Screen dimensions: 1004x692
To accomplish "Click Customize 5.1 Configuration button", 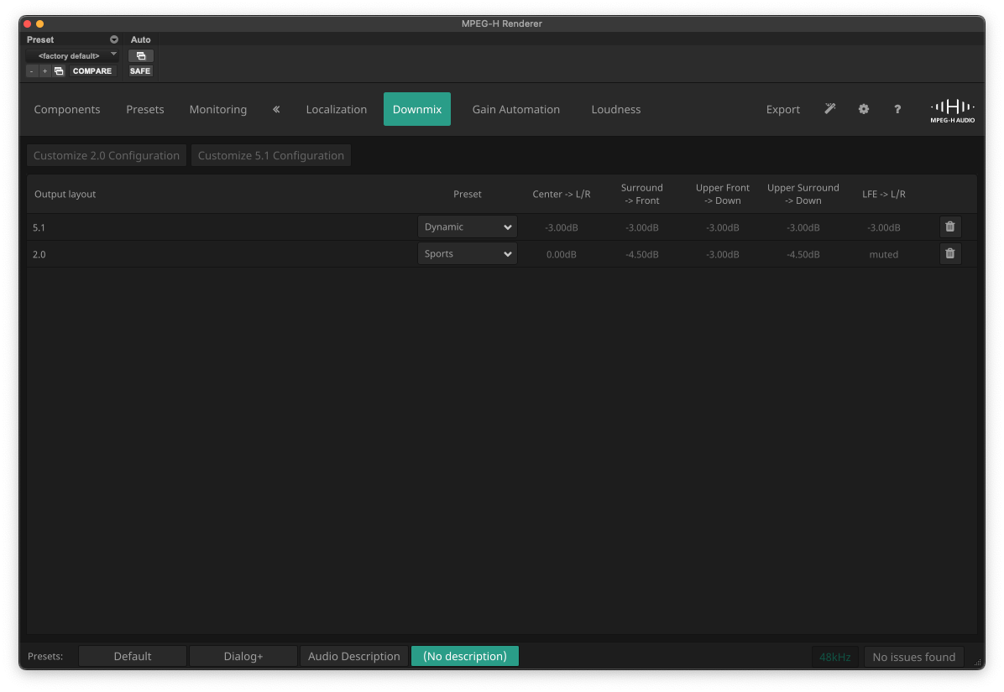I will point(271,155).
